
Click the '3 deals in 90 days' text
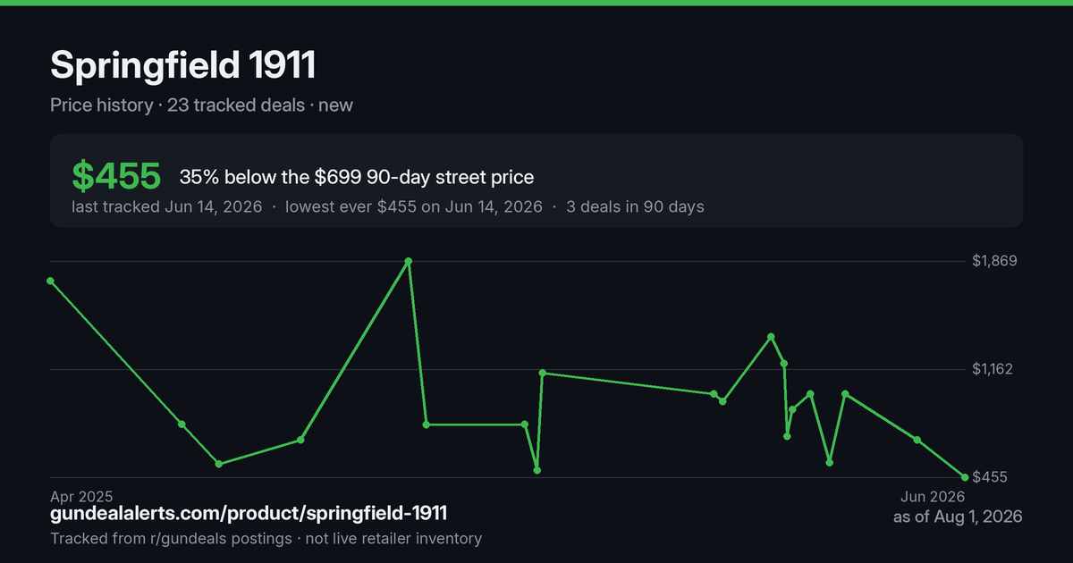pos(635,206)
